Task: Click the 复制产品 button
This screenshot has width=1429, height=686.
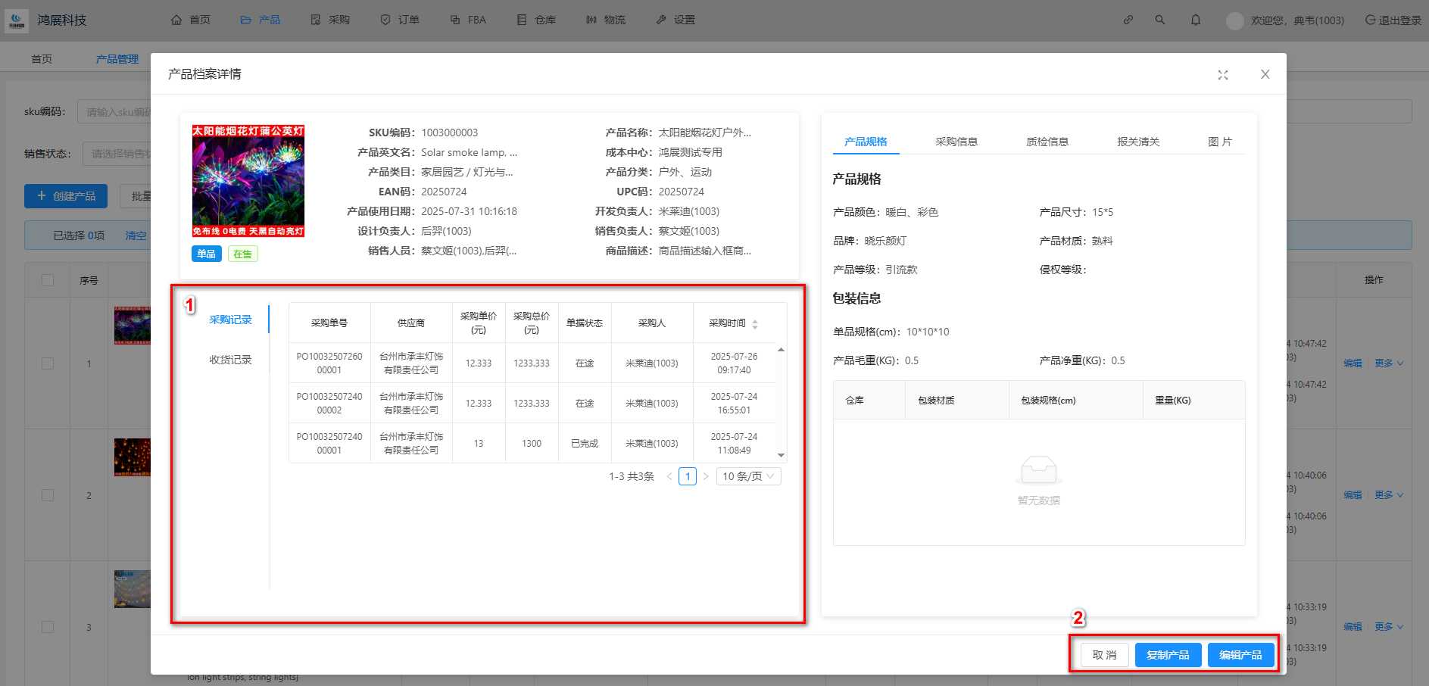Action: pyautogui.click(x=1167, y=655)
